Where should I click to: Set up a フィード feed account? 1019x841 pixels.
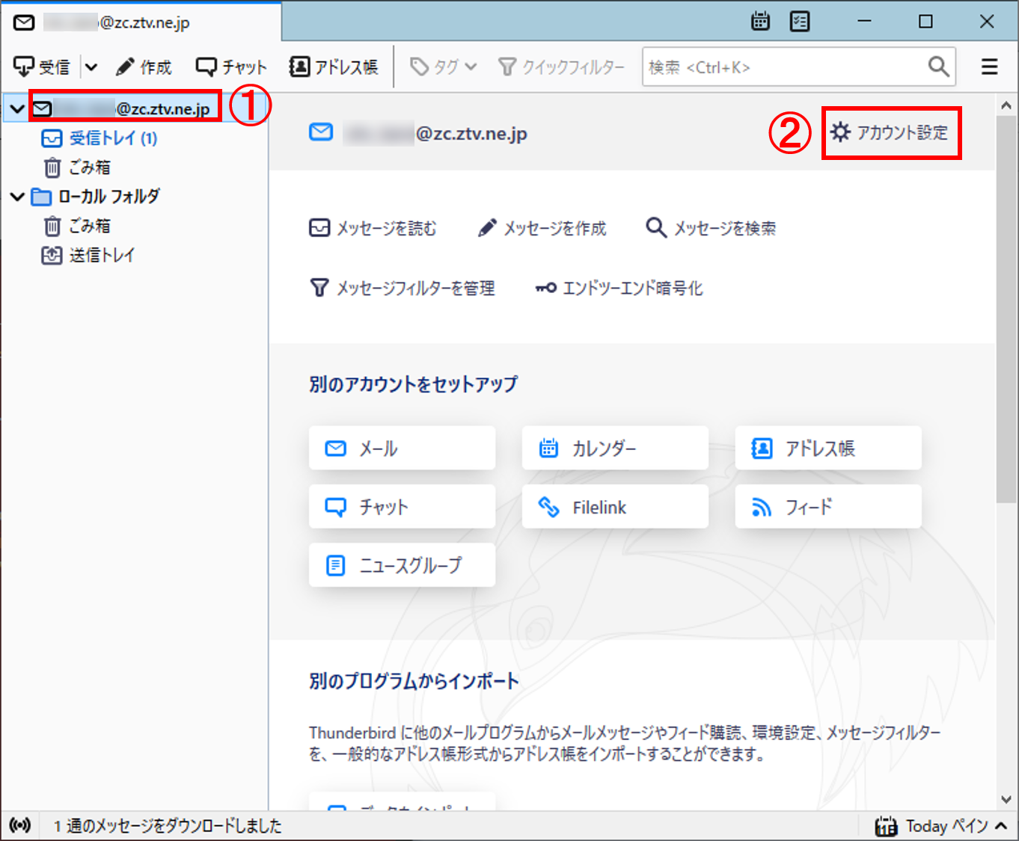point(828,507)
